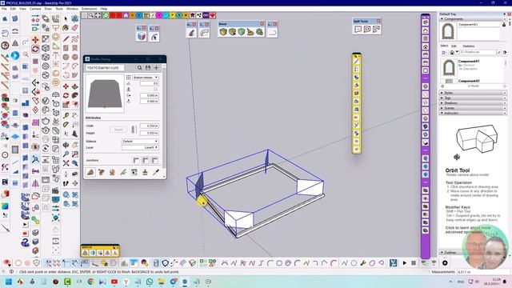Viewport: 512px width, 288px height.
Task: Select the build profile member tool
Action: coord(90,172)
